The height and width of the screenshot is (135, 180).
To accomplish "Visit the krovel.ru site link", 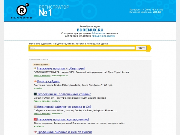I will (38, 88).
